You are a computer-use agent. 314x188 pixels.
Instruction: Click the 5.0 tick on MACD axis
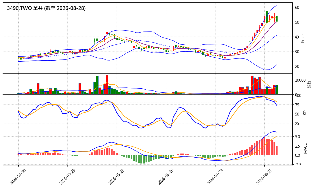(297, 137)
